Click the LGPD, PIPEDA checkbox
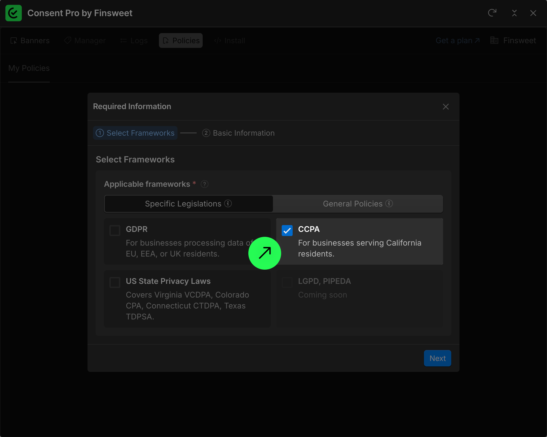The width and height of the screenshot is (547, 437). point(287,282)
